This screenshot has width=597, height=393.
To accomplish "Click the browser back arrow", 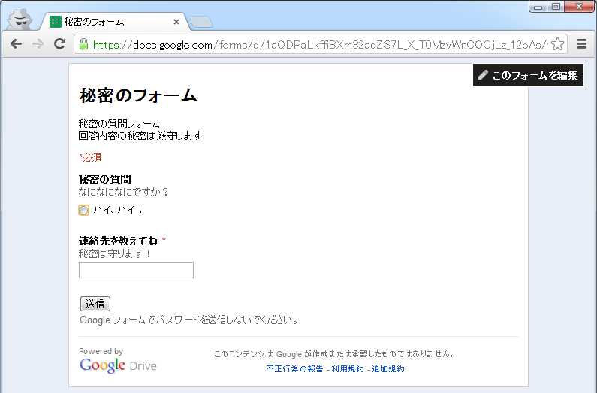I will (x=16, y=44).
